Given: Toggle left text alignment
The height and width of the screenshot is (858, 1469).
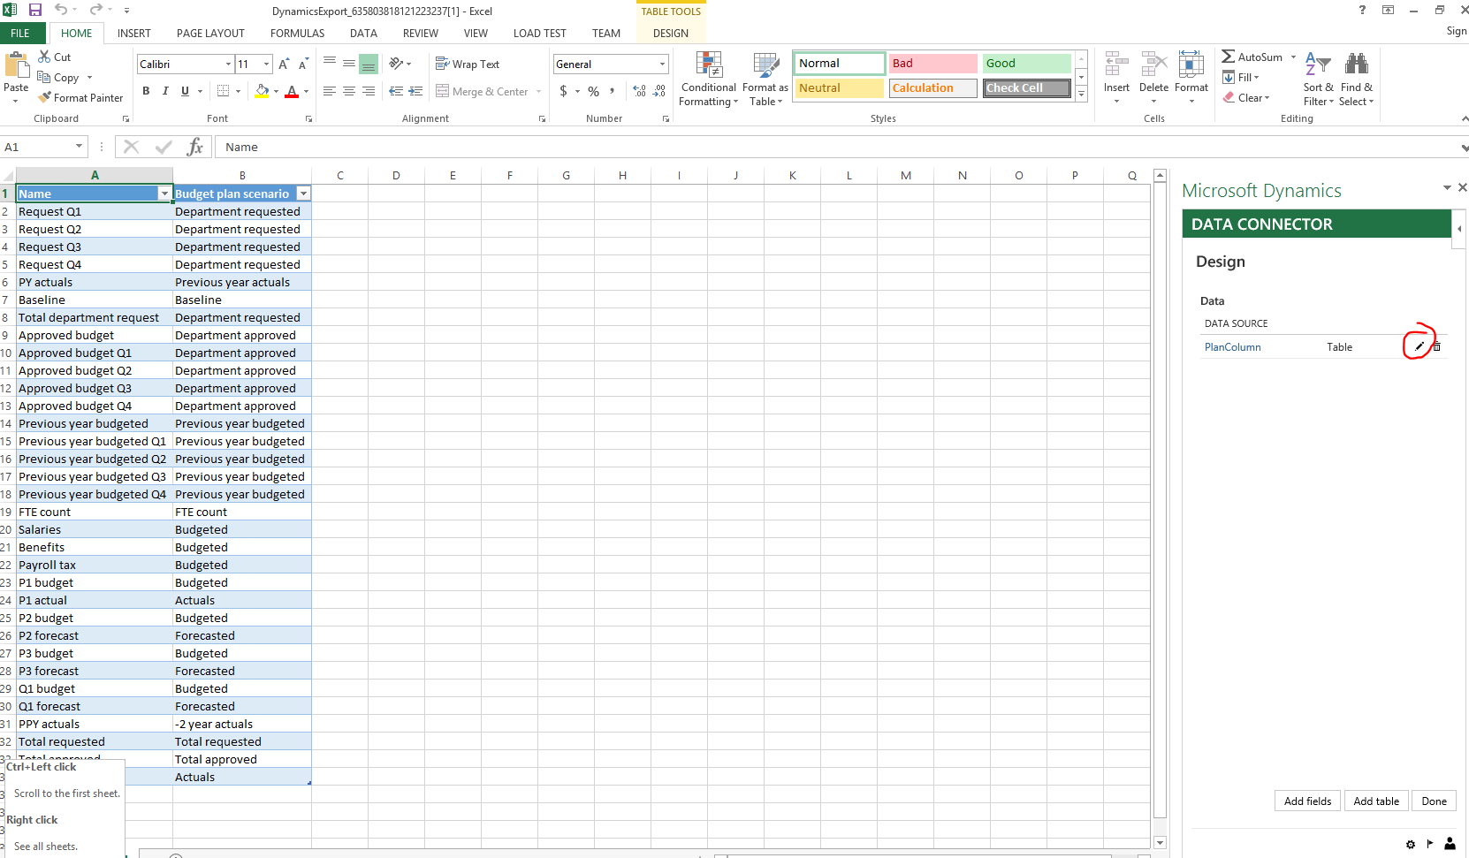Looking at the screenshot, I should click(330, 91).
